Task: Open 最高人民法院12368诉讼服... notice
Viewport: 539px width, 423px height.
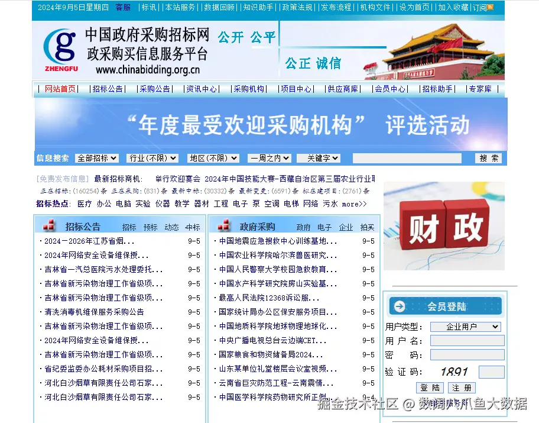Action: pyautogui.click(x=269, y=298)
